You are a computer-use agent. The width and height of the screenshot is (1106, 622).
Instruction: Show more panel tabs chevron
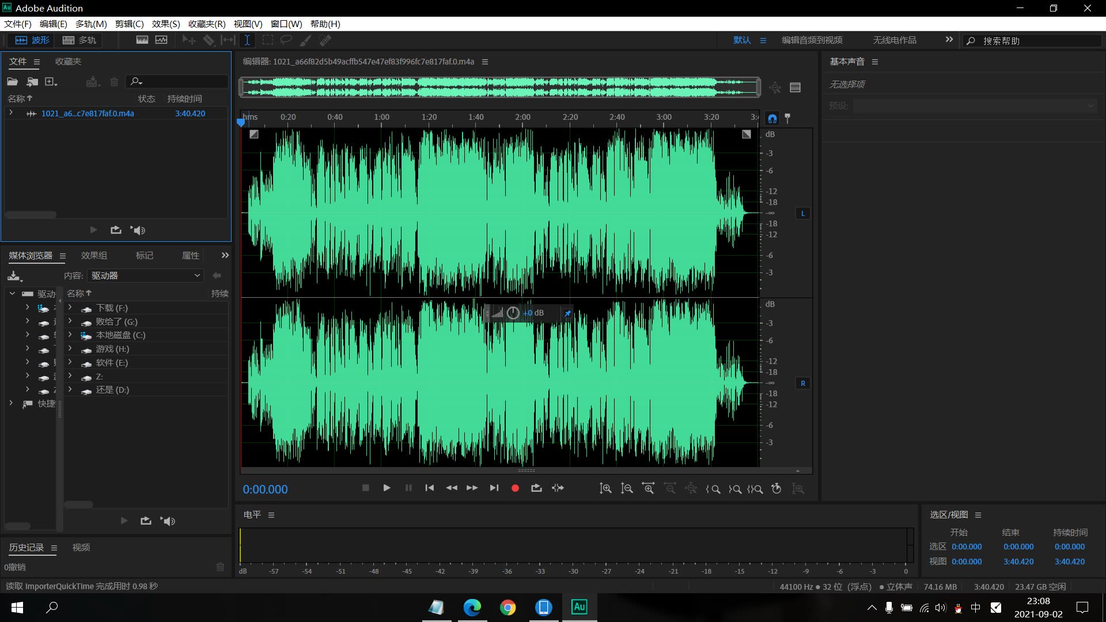point(225,255)
